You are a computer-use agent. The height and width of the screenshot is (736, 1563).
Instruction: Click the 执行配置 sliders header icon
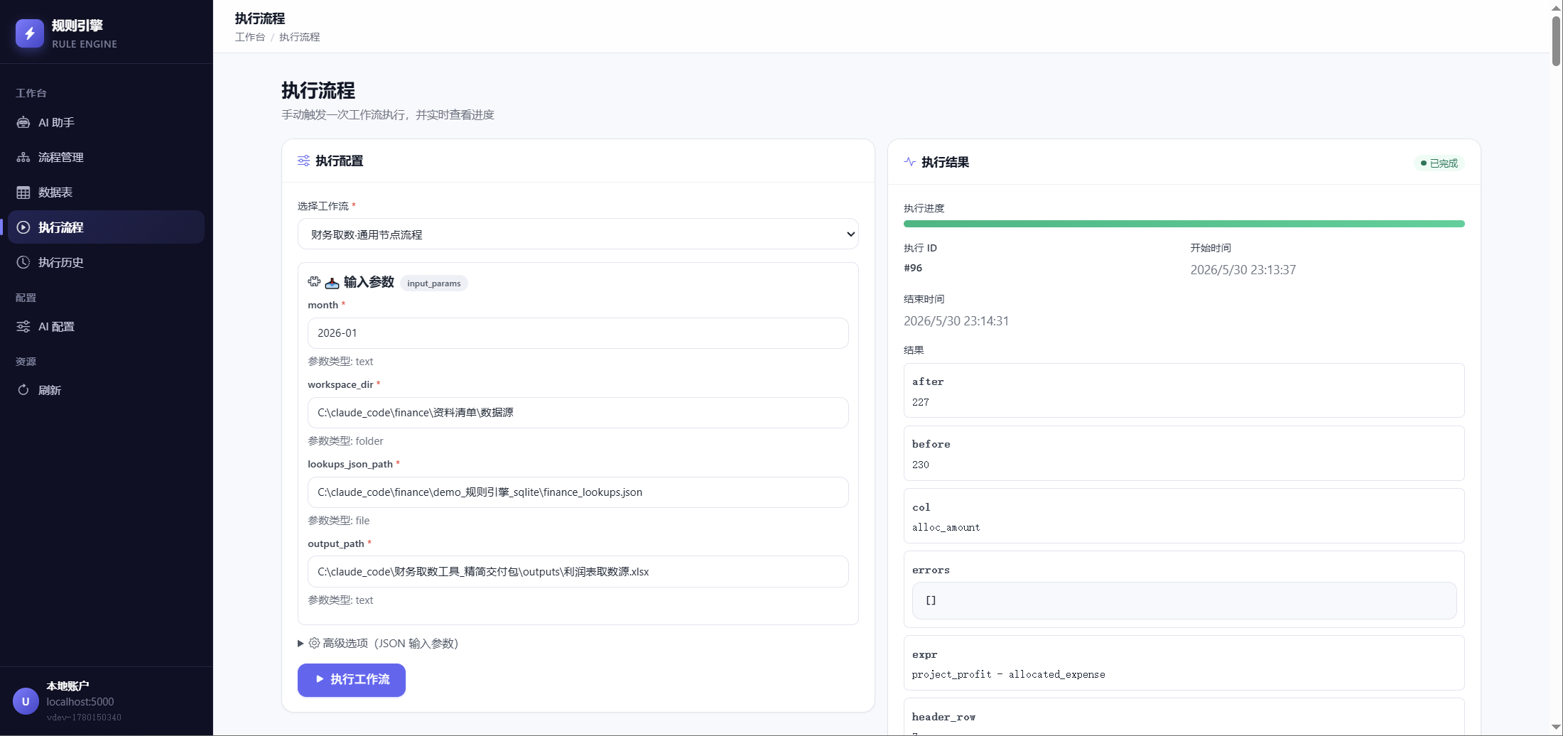(x=303, y=161)
